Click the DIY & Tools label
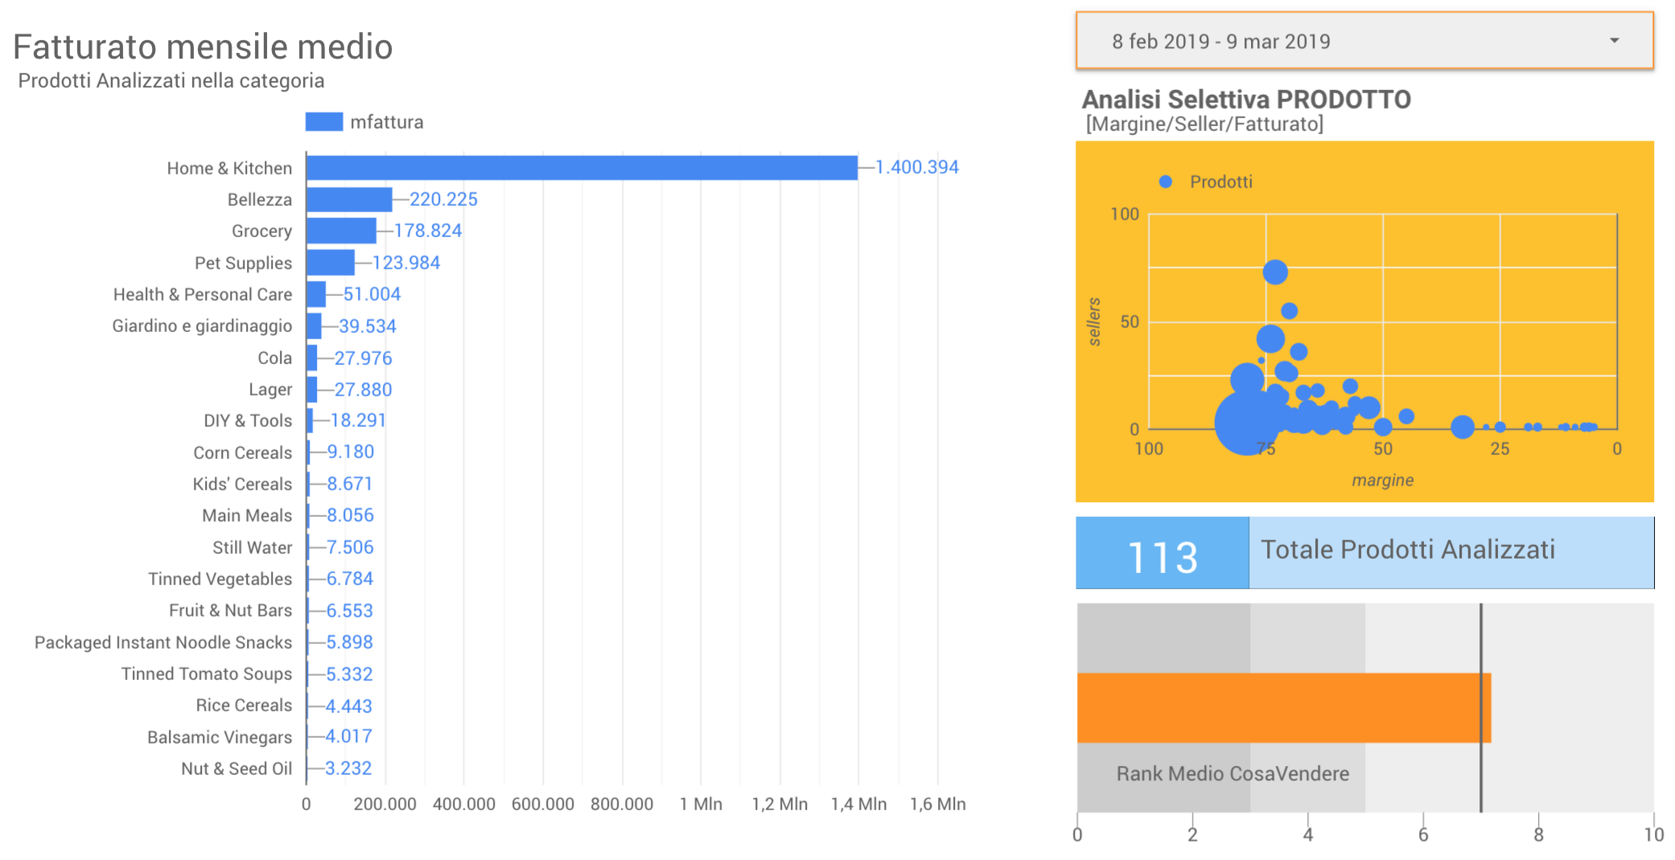 click(x=248, y=420)
